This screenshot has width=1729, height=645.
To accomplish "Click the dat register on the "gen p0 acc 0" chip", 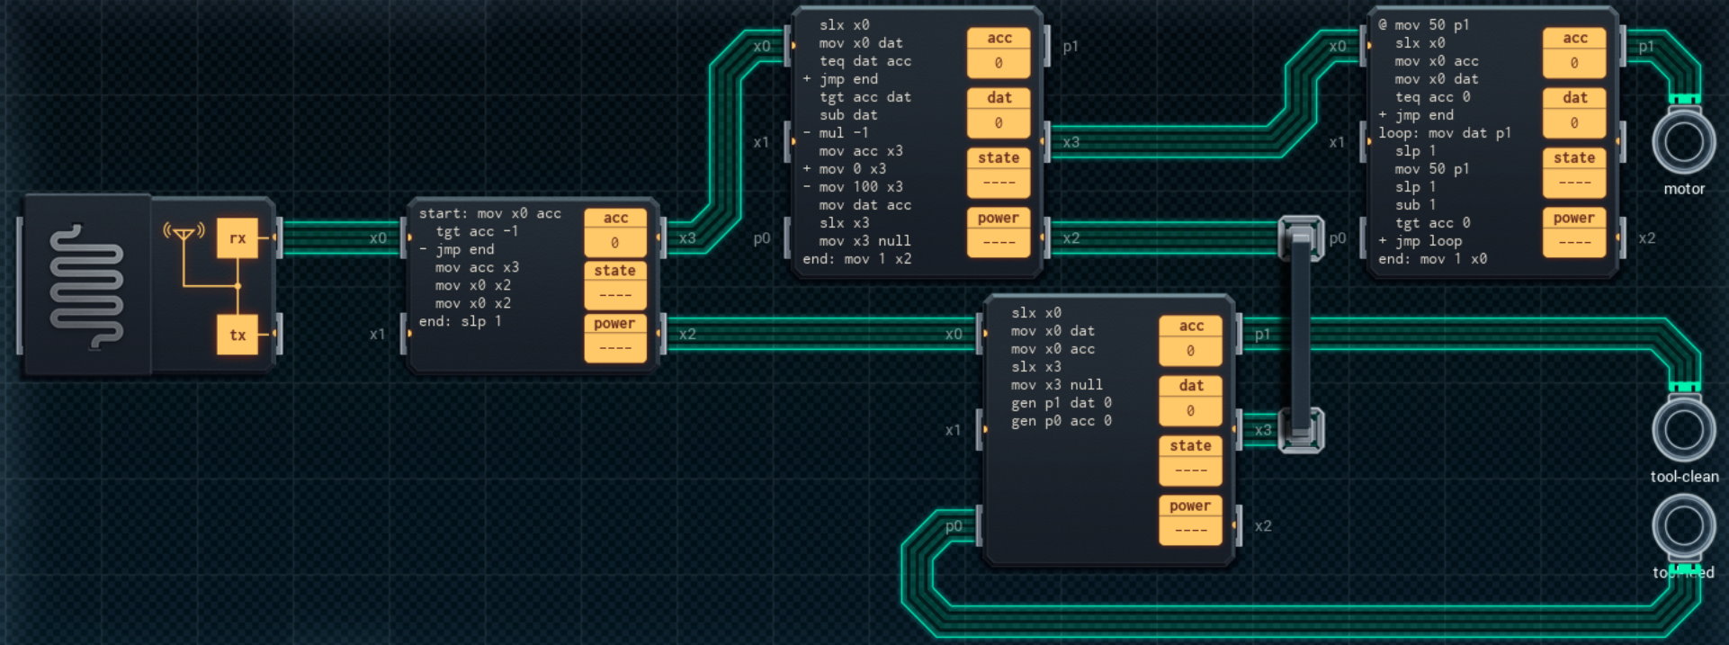I will (x=1190, y=399).
